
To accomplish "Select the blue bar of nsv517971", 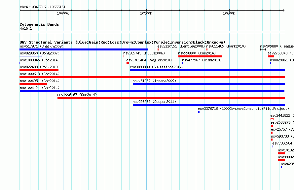I will (x=84, y=49).
